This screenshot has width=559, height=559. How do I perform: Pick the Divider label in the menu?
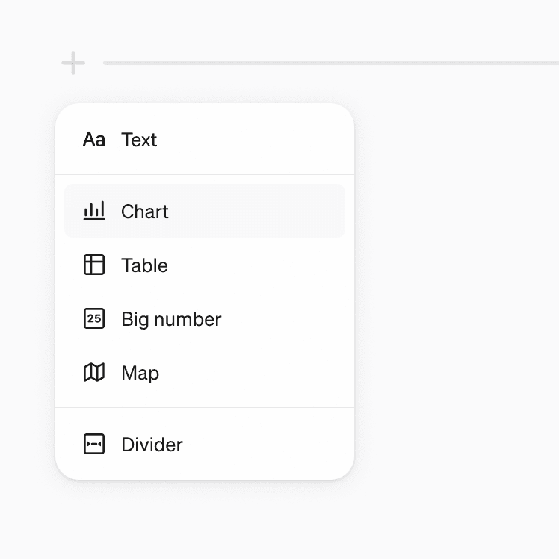pos(152,445)
